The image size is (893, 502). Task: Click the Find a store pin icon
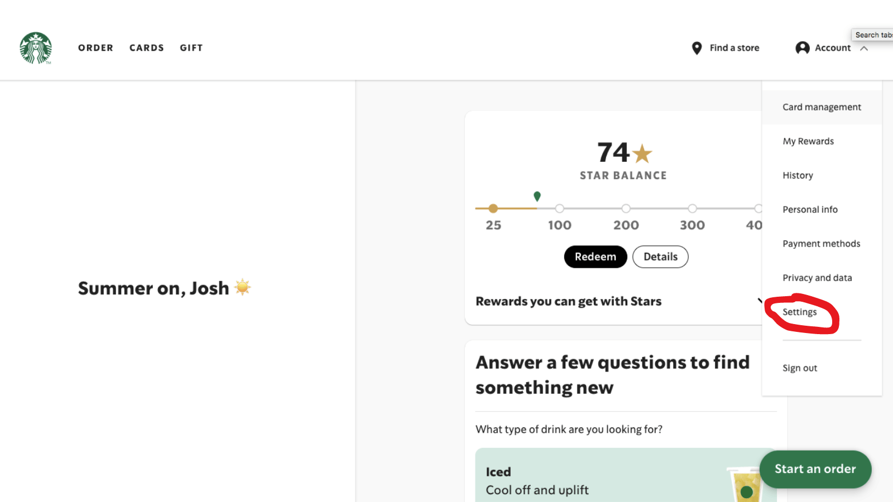coord(697,48)
